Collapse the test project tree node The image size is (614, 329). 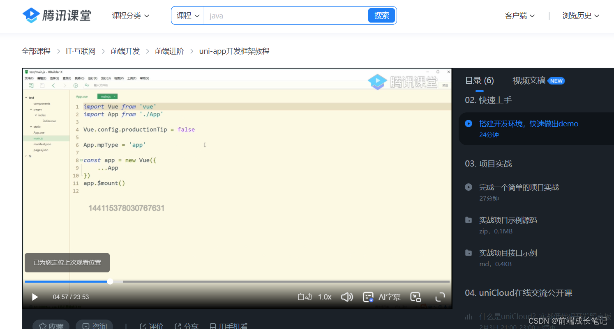[x=26, y=98]
